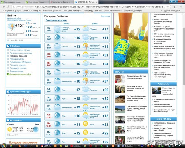The width and height of the screenshot is (185, 148).
Task: Open Другие закладки bookmarks dropdown
Action: (172, 11)
